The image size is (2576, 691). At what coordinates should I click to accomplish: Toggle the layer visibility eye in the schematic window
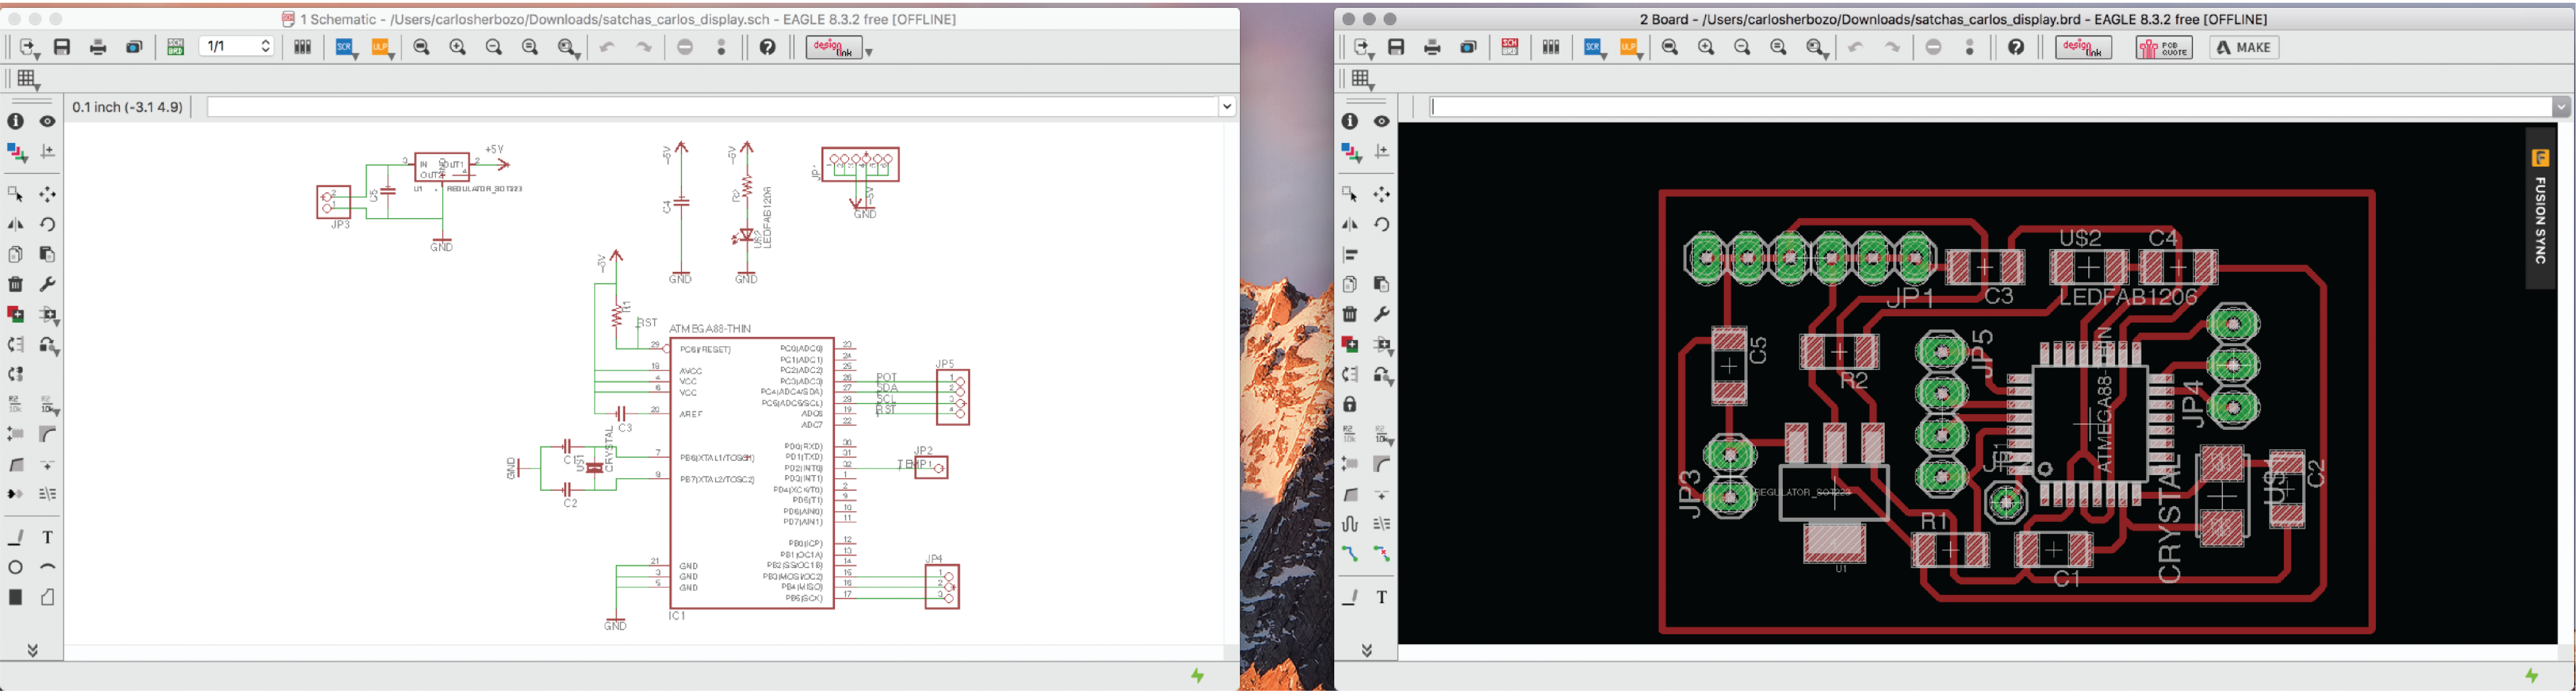click(x=48, y=121)
